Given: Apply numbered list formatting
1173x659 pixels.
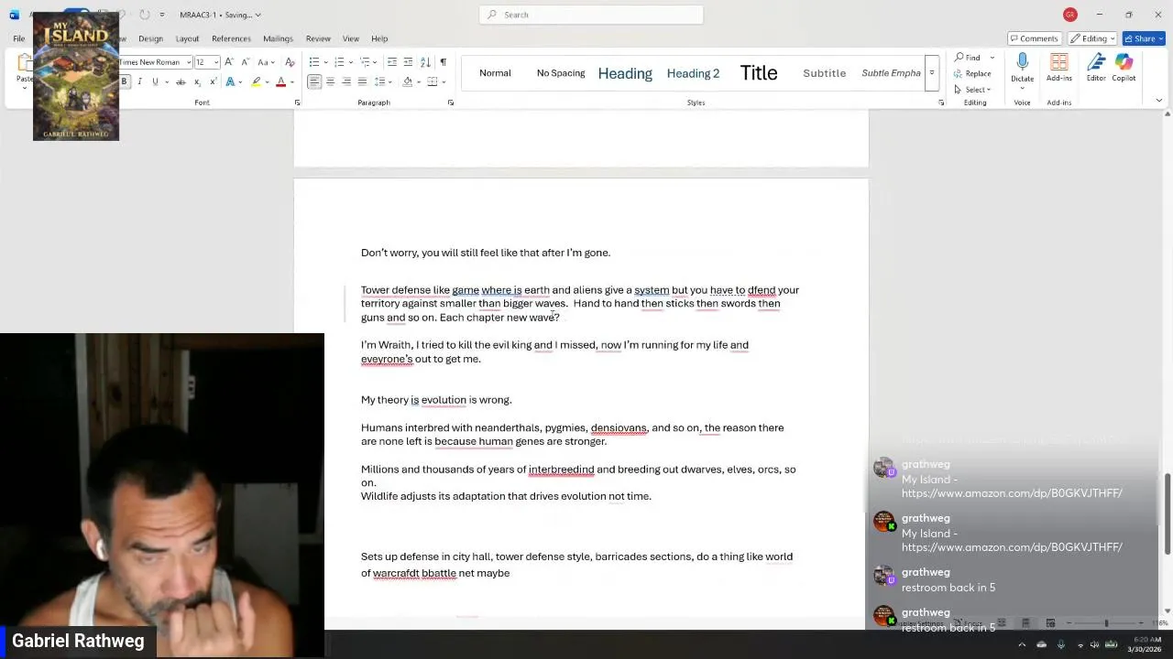Looking at the screenshot, I should pos(339,62).
